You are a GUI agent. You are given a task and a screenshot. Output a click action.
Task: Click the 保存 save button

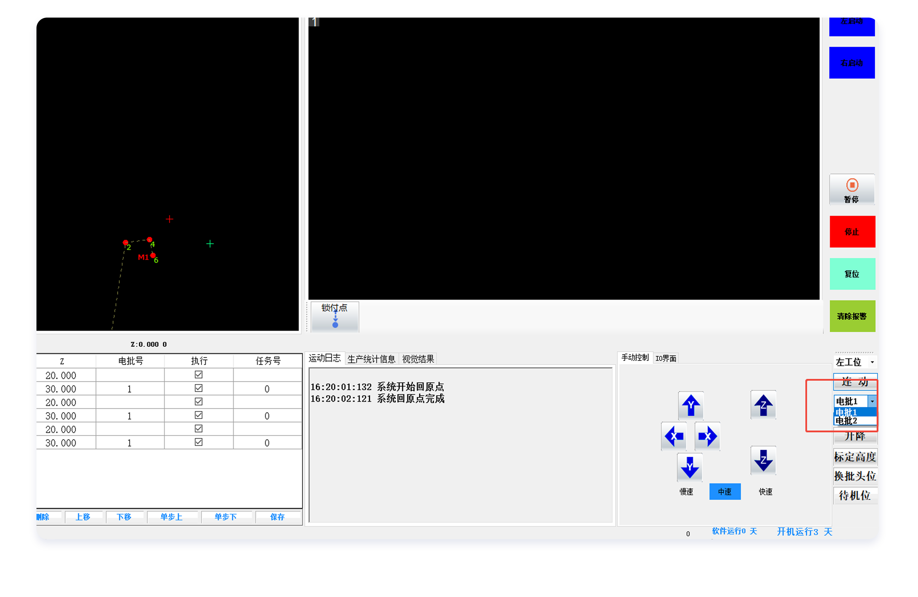click(x=277, y=517)
